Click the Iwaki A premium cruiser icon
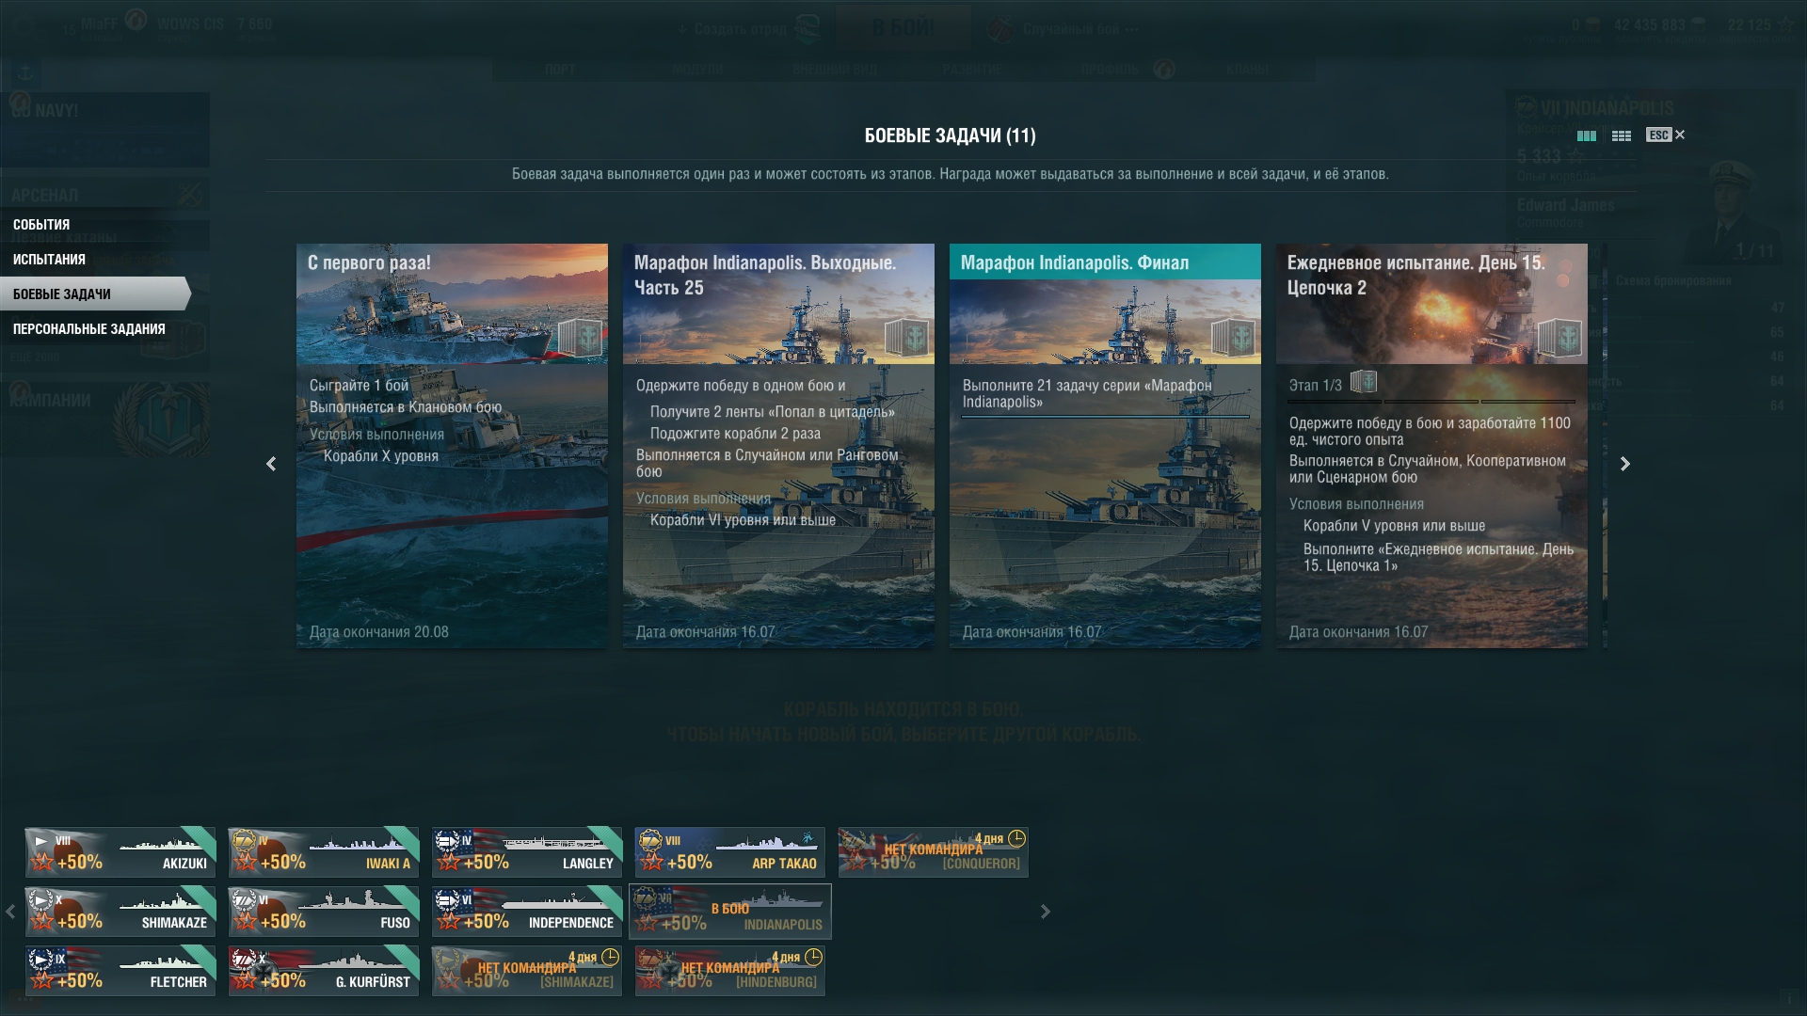Viewport: 1807px width, 1016px height. point(244,840)
